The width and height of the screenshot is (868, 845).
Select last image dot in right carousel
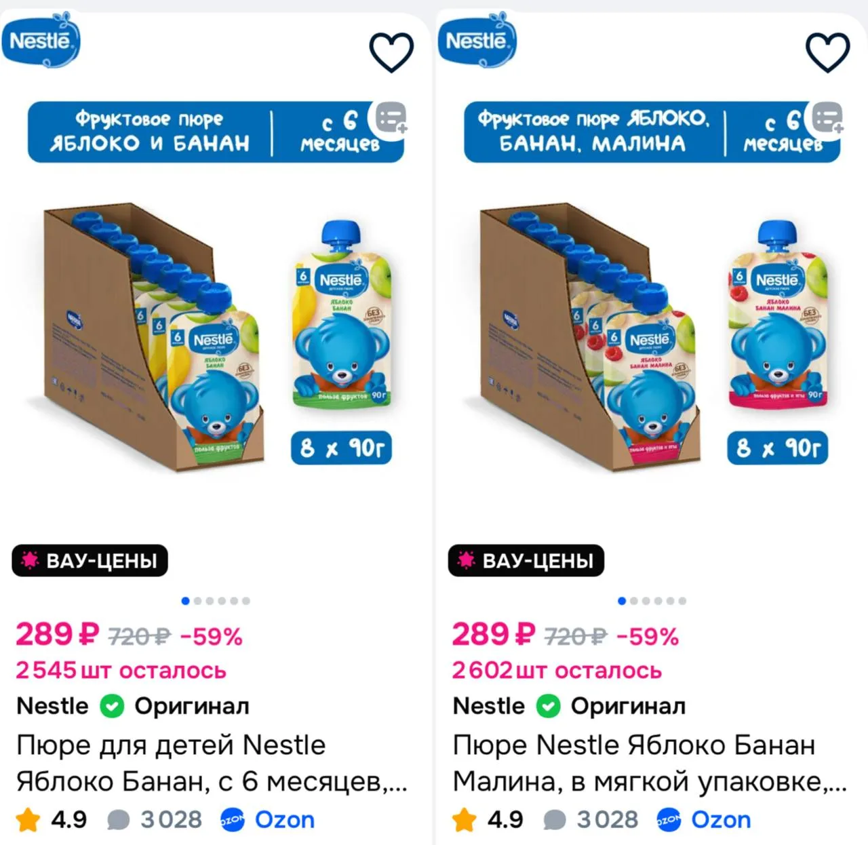(682, 601)
